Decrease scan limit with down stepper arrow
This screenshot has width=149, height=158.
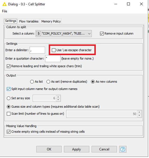pyautogui.click(x=139, y=115)
